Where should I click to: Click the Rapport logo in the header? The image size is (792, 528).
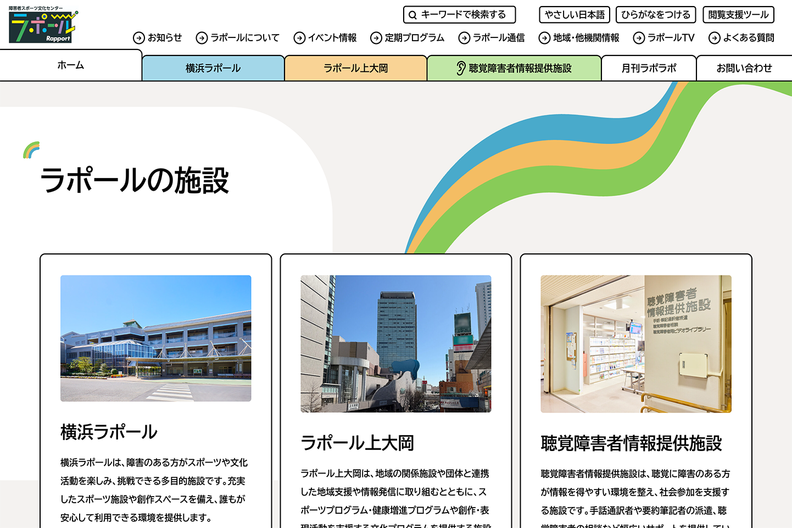click(43, 26)
